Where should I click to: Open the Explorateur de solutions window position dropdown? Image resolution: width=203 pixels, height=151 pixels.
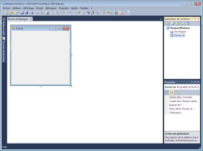pos(192,19)
